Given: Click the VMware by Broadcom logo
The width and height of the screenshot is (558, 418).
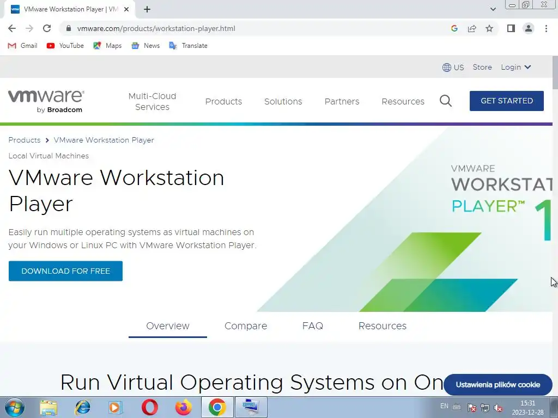Looking at the screenshot, I should click(46, 101).
